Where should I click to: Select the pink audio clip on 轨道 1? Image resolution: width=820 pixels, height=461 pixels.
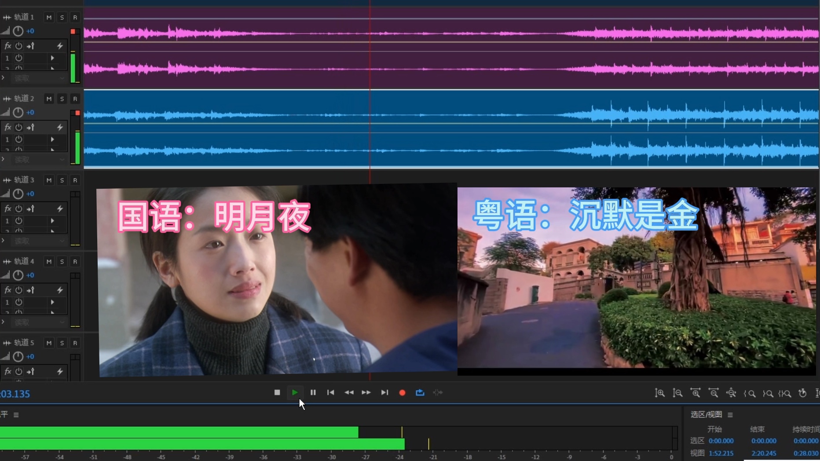(x=451, y=48)
